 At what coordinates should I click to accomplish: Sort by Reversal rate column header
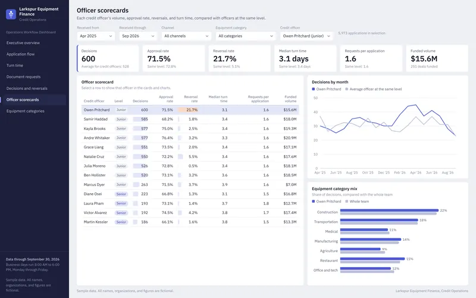[x=191, y=99]
